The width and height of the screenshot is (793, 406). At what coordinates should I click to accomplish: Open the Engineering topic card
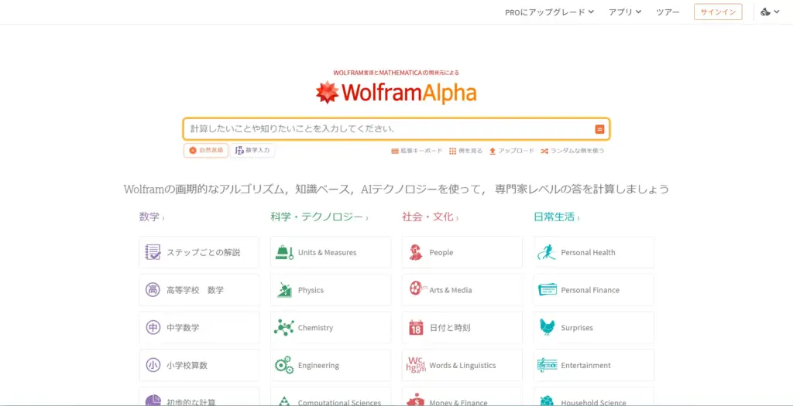coord(331,365)
